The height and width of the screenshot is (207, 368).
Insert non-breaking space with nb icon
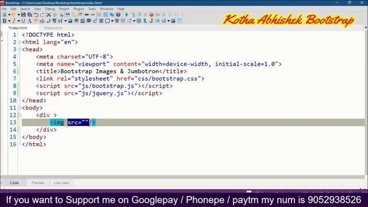(42, 21)
